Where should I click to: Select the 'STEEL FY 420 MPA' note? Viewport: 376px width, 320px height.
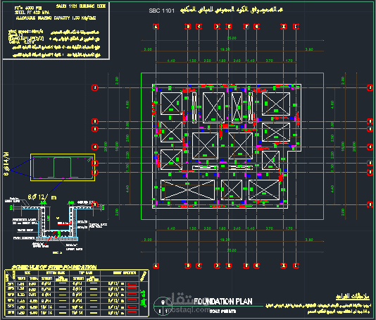point(32,13)
